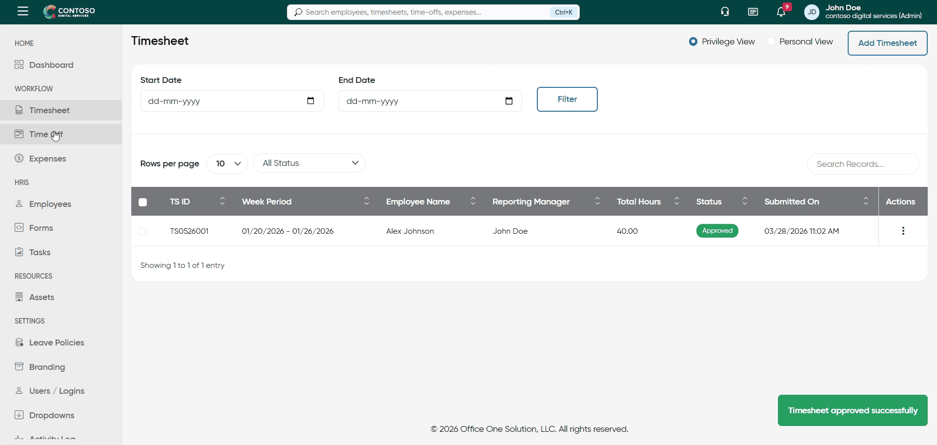Open Employees in the sidebar
Viewport: 937px width, 445px height.
(50, 204)
